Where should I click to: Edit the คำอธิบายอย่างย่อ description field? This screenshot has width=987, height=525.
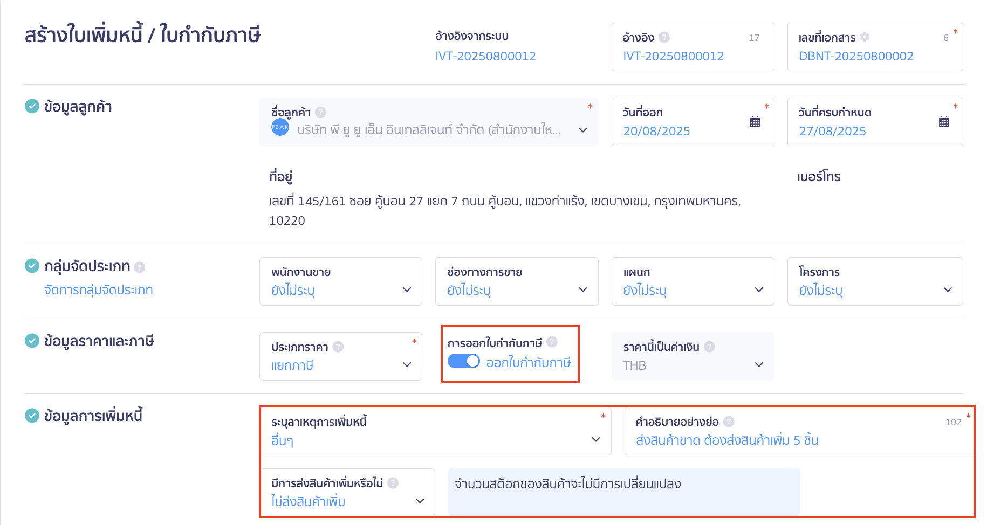[727, 440]
